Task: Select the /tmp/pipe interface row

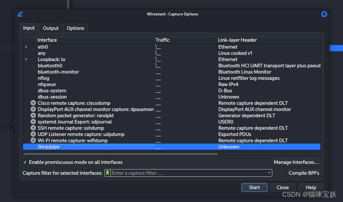Action: coord(171,147)
